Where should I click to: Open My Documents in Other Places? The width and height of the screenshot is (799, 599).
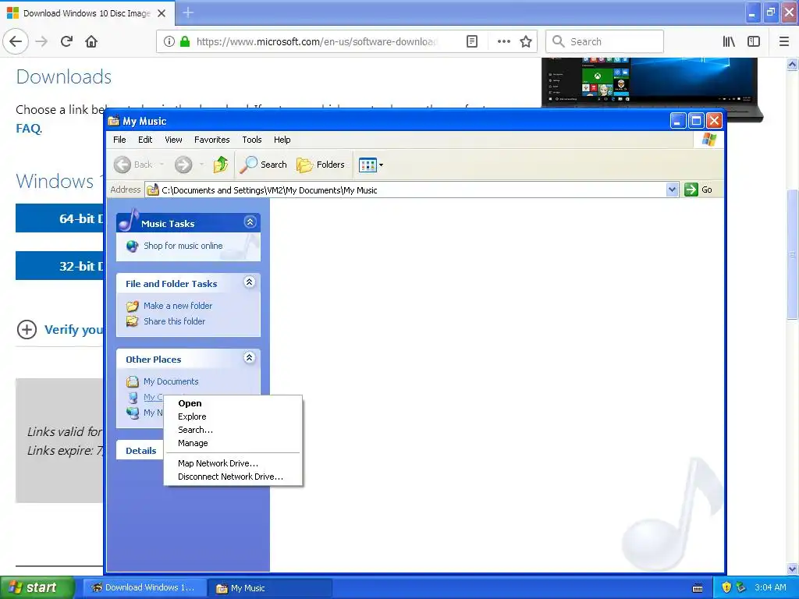tap(171, 381)
